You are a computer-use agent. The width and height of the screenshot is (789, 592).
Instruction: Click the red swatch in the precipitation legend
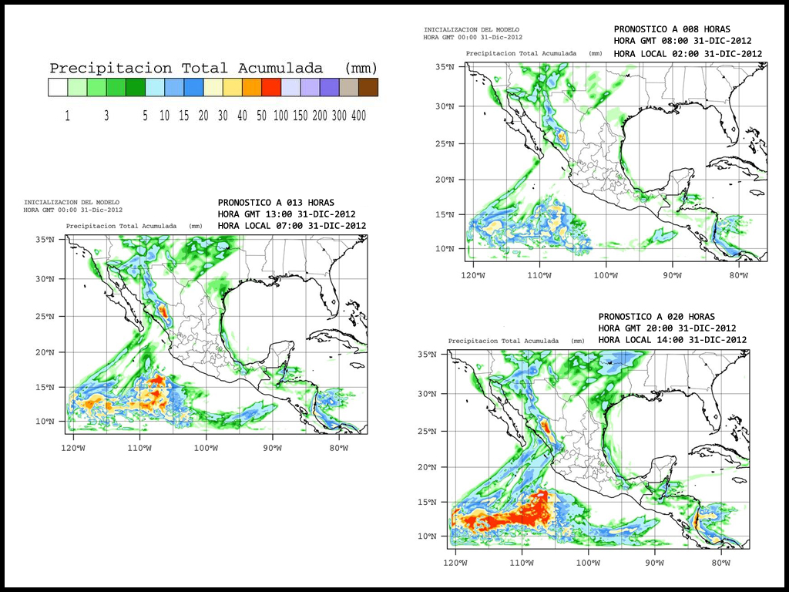pyautogui.click(x=271, y=87)
